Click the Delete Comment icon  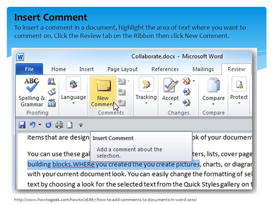tap(122, 81)
